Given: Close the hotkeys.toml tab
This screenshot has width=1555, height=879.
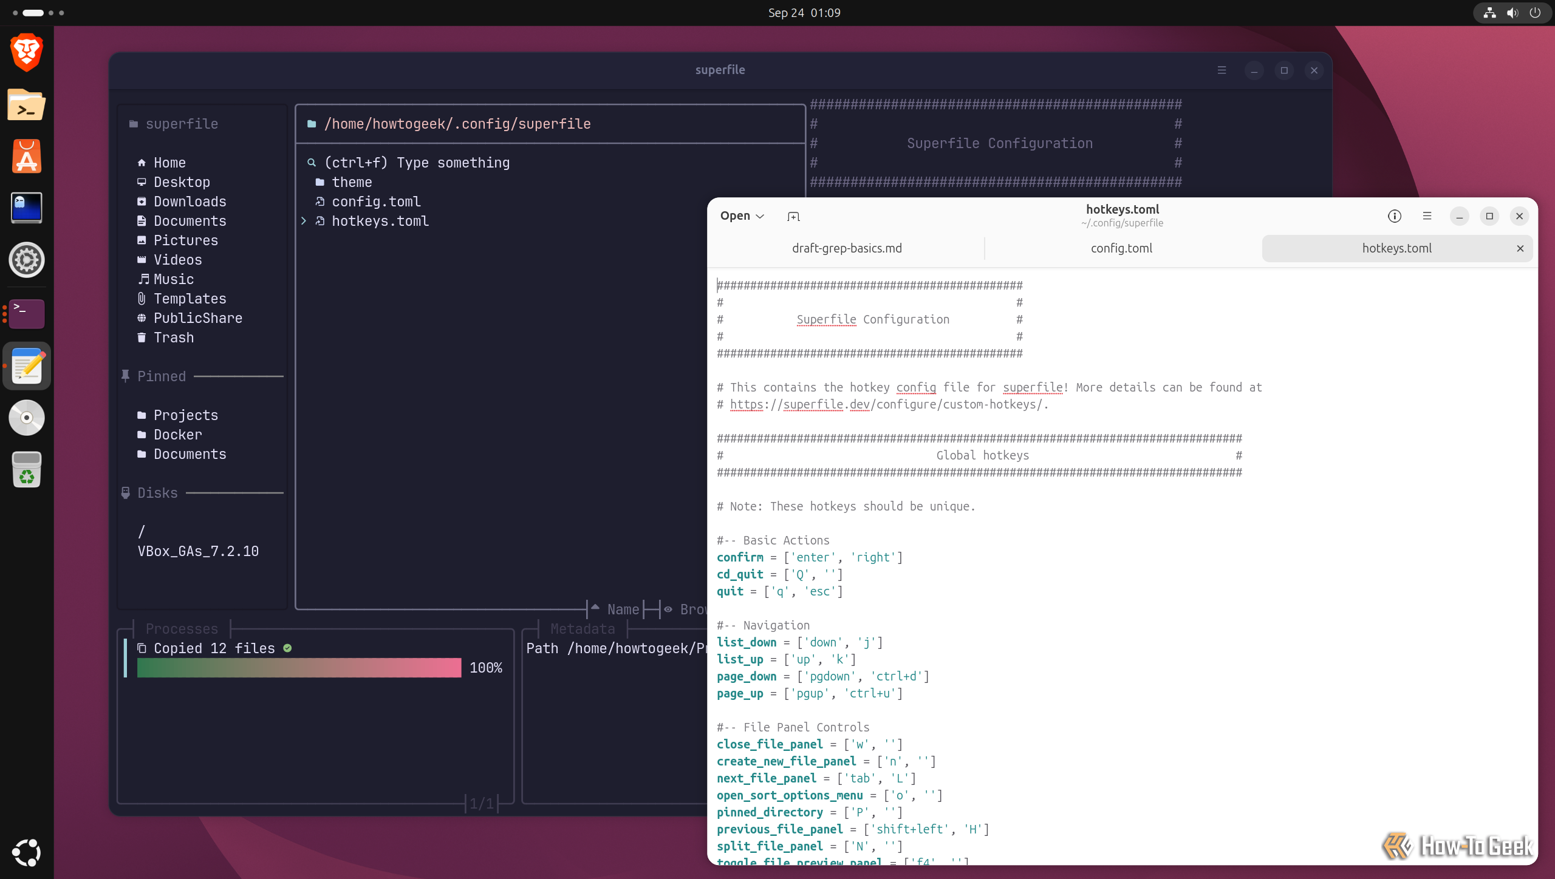Looking at the screenshot, I should [1520, 248].
